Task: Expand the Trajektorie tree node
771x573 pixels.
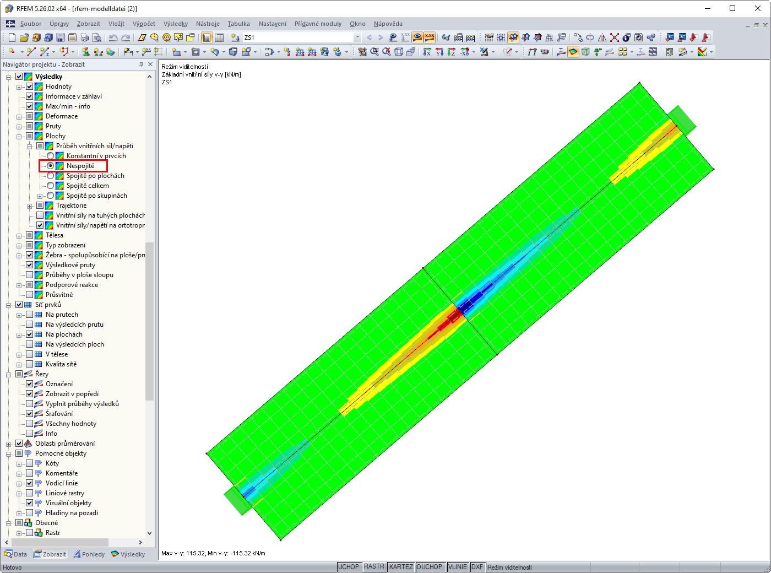Action: [30, 206]
